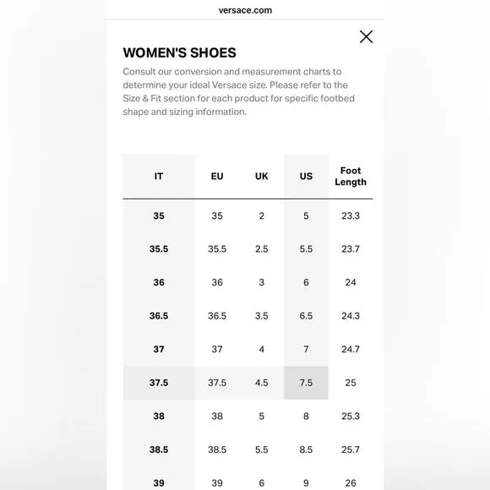Select the Foot Length column header
490x490 pixels.
click(351, 177)
